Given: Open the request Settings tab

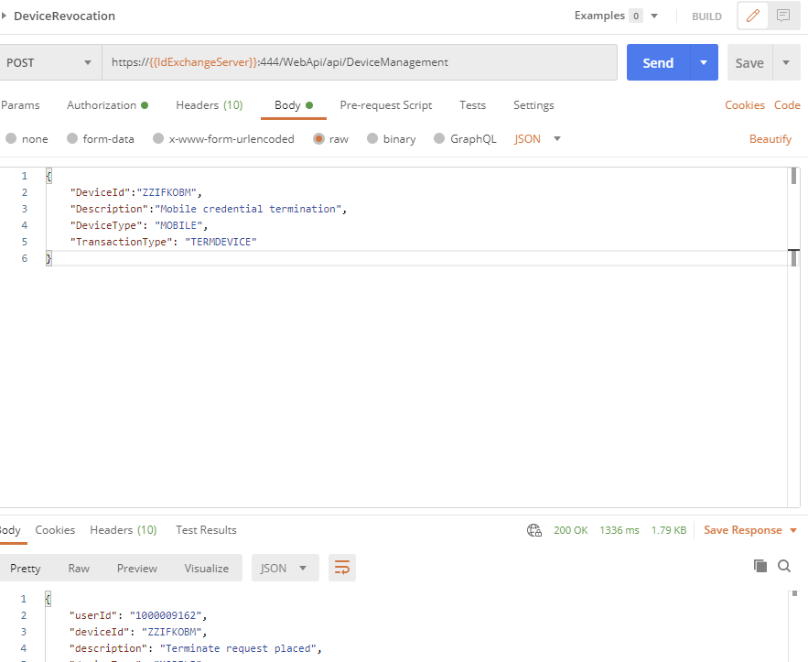Looking at the screenshot, I should (x=533, y=105).
